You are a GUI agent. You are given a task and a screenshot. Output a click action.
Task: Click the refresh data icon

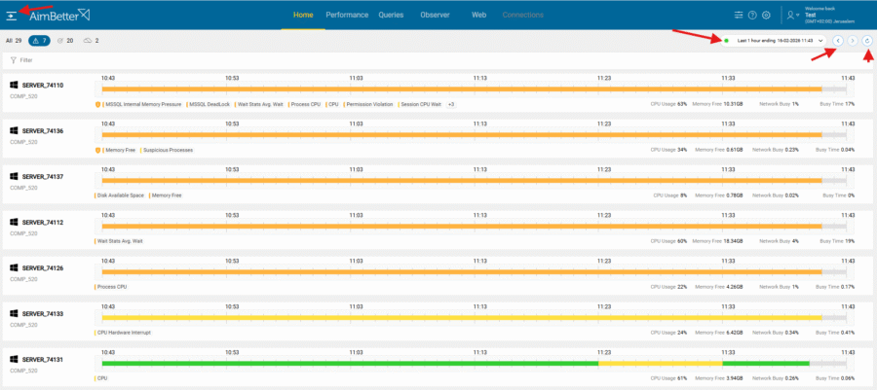click(x=867, y=41)
